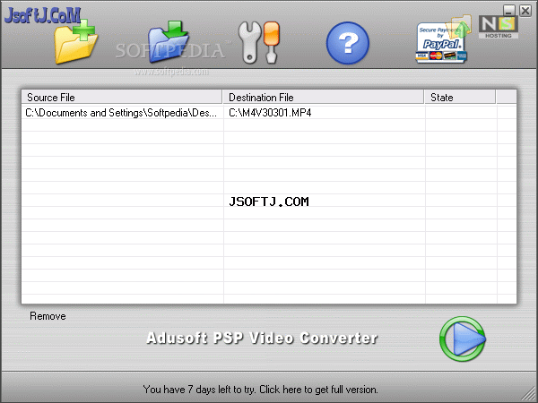This screenshot has width=538, height=403.
Task: Start conversion with the green play button
Action: 462,339
